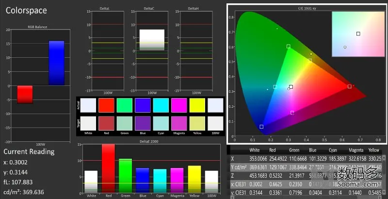Click the 'CIE 1931 xy' chart title
Viewport: 388px width, 199px height.
(x=307, y=8)
